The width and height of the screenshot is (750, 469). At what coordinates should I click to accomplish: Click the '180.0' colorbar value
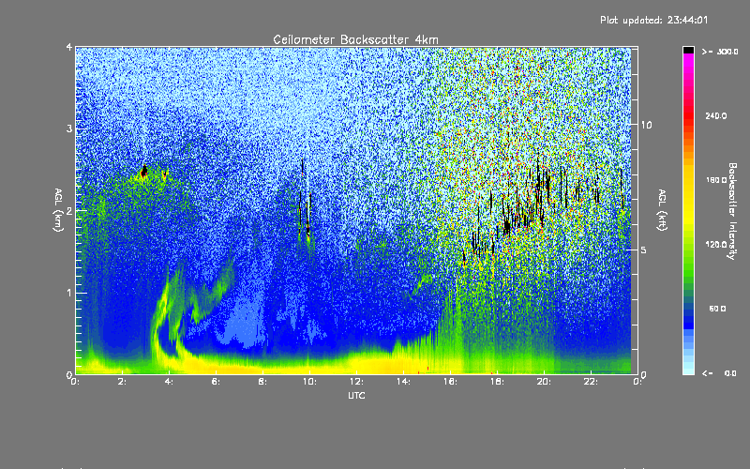[x=716, y=180]
